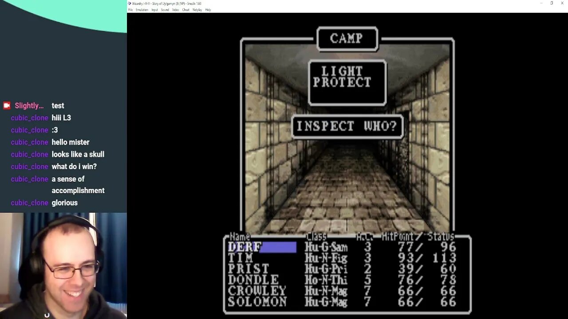The height and width of the screenshot is (319, 568).
Task: Click the LIGHT status text
Action: 342,71
